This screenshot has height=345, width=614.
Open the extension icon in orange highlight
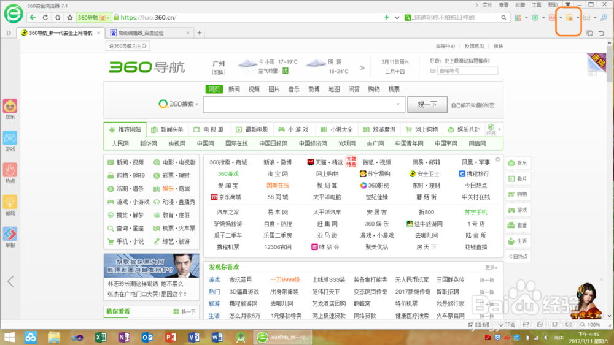[x=569, y=18]
